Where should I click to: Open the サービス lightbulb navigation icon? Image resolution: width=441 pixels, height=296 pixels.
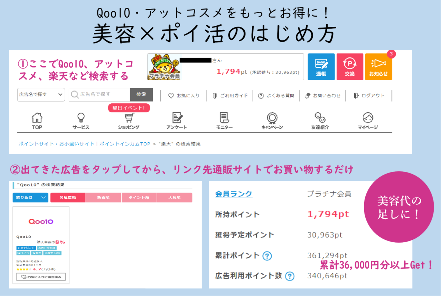coord(81,121)
